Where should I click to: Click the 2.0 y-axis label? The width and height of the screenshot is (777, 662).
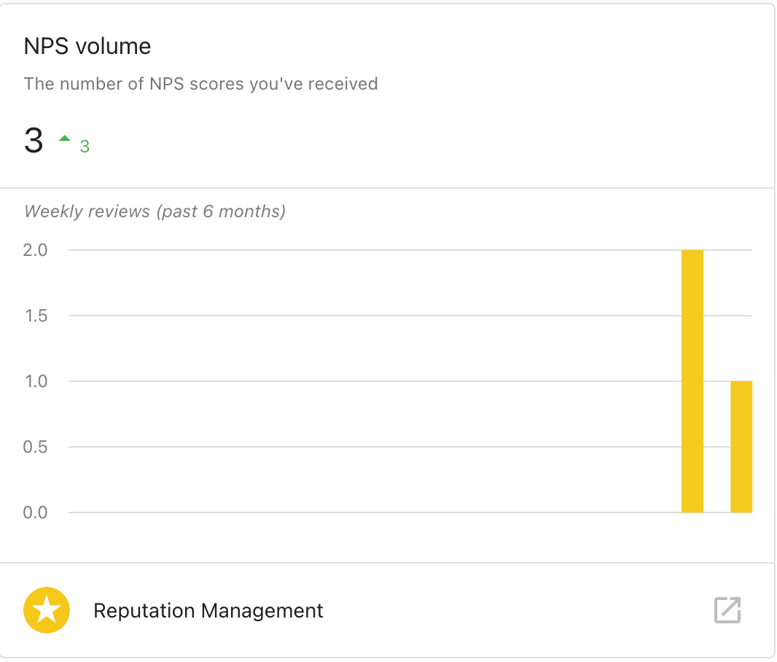pyautogui.click(x=35, y=250)
